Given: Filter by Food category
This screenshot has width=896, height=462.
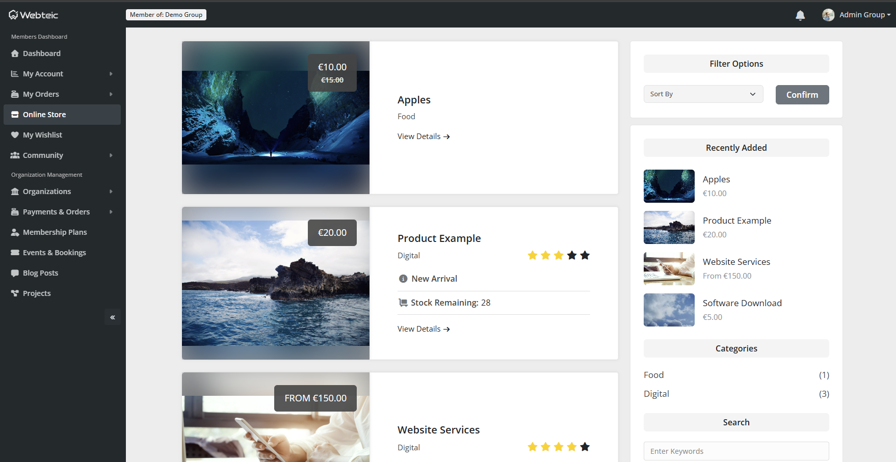Looking at the screenshot, I should click(x=653, y=375).
